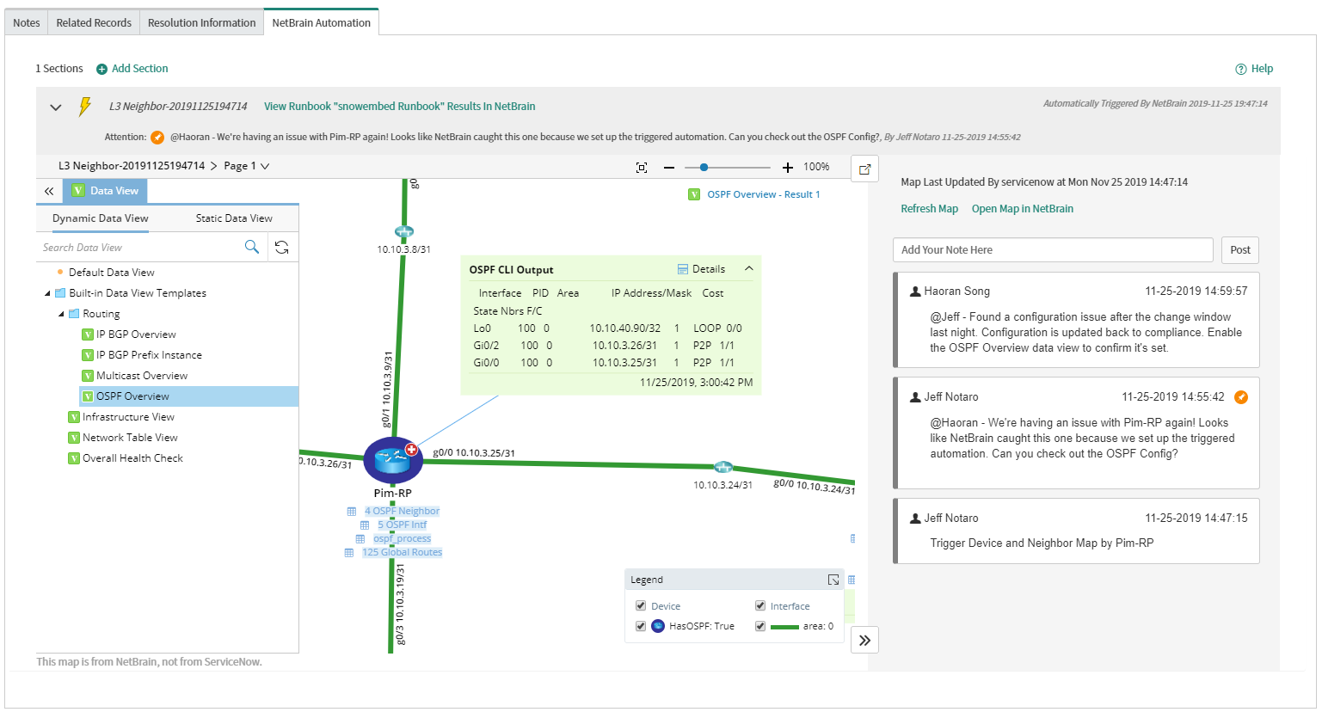The width and height of the screenshot is (1322, 712).
Task: Click the 5 OSPF Intf link
Action: [402, 525]
